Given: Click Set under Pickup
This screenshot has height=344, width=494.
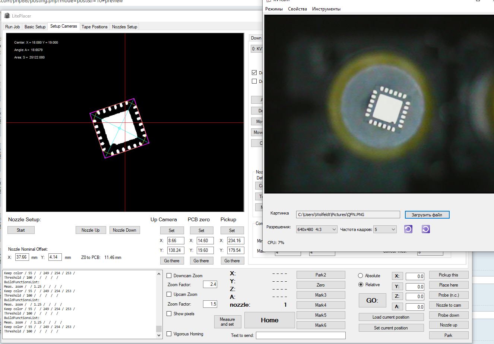Looking at the screenshot, I should pos(232,231).
